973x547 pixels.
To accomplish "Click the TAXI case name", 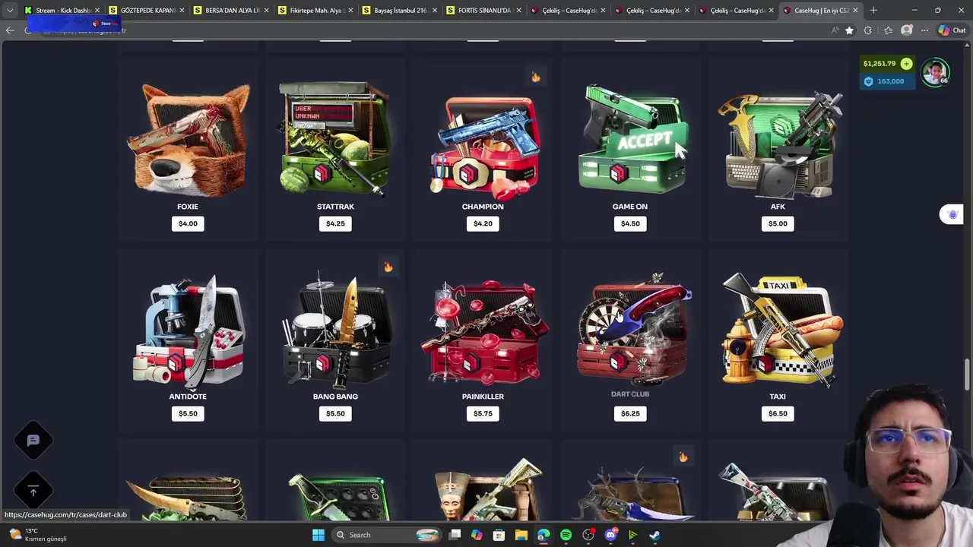I will tap(778, 397).
